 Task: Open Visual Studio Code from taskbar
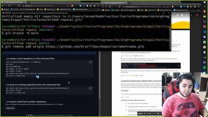tap(204, 32)
